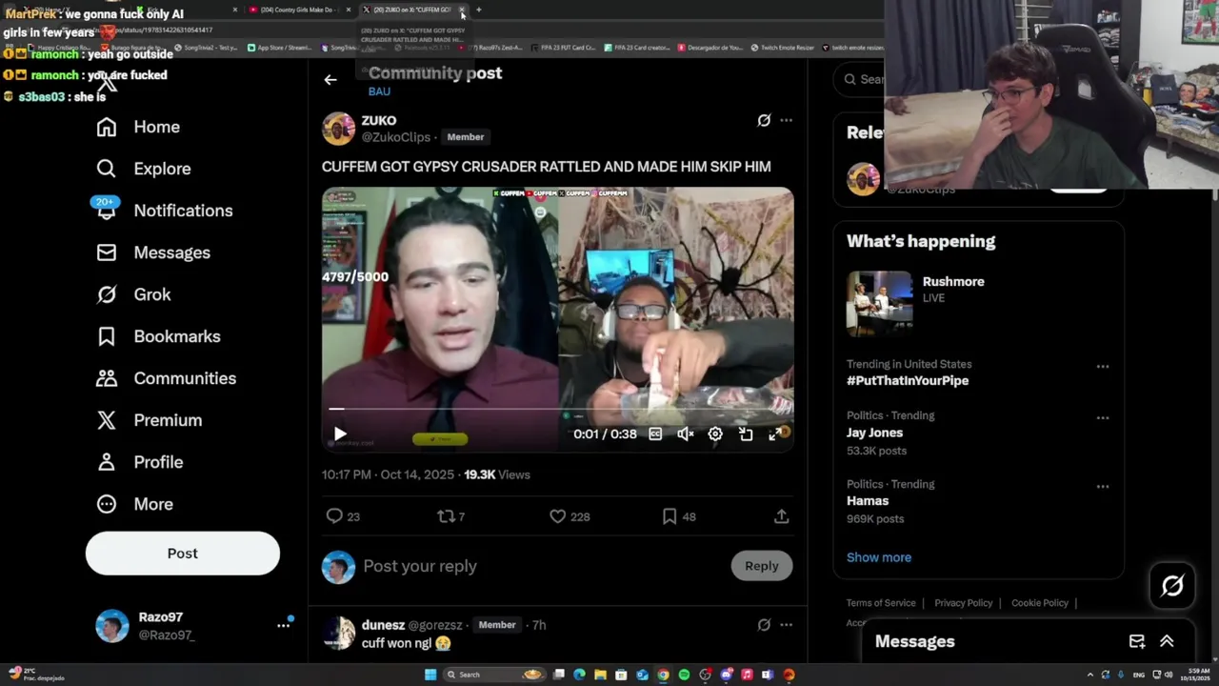Toggle picture-in-picture for the video
The height and width of the screenshot is (686, 1219).
coord(746,434)
